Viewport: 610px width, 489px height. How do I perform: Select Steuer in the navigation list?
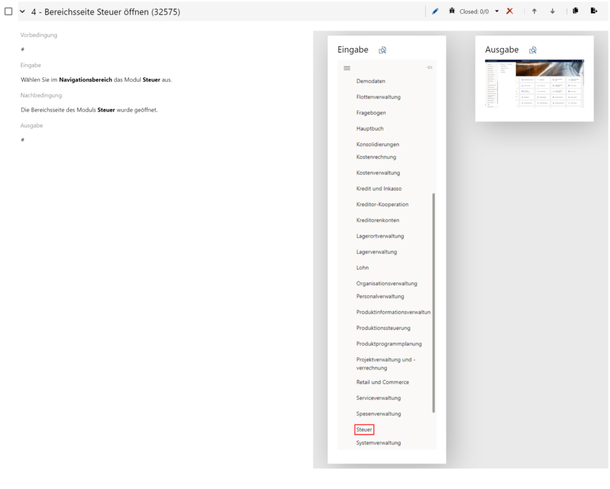point(364,430)
